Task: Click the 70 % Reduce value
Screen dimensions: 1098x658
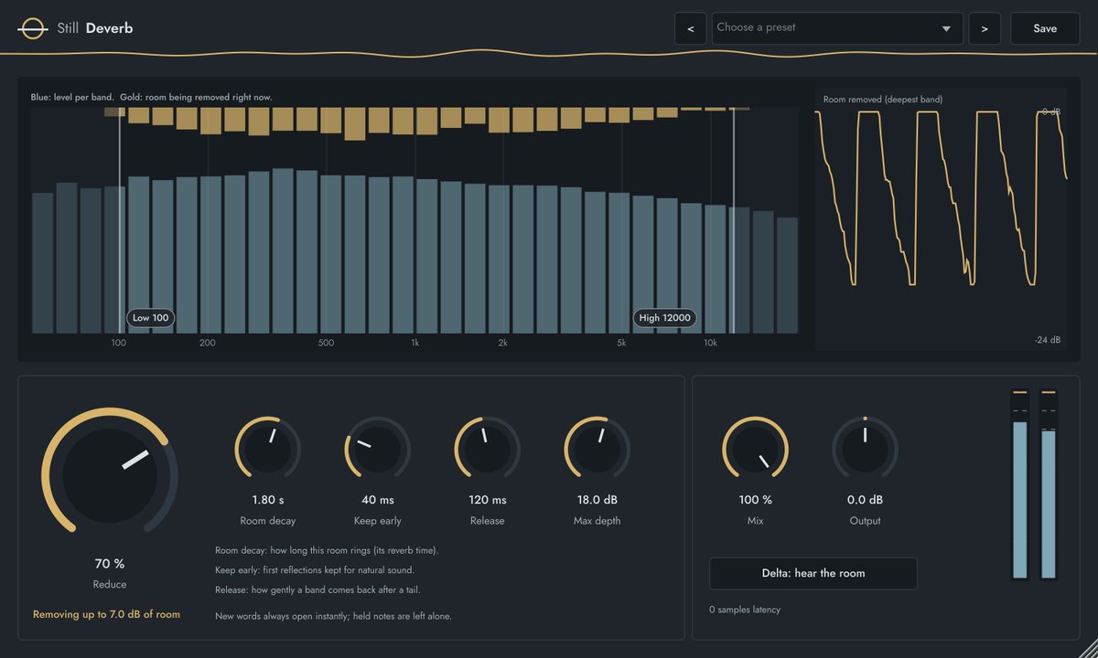Action: coord(110,564)
